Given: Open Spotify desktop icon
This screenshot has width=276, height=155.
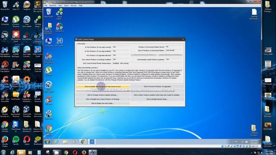Looking at the screenshot, I should [16, 141].
